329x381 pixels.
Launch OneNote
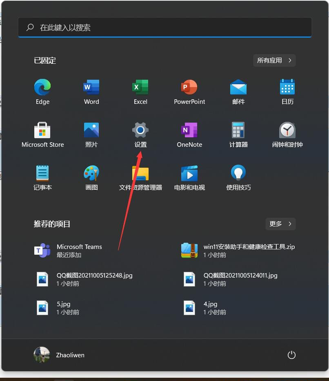[189, 130]
